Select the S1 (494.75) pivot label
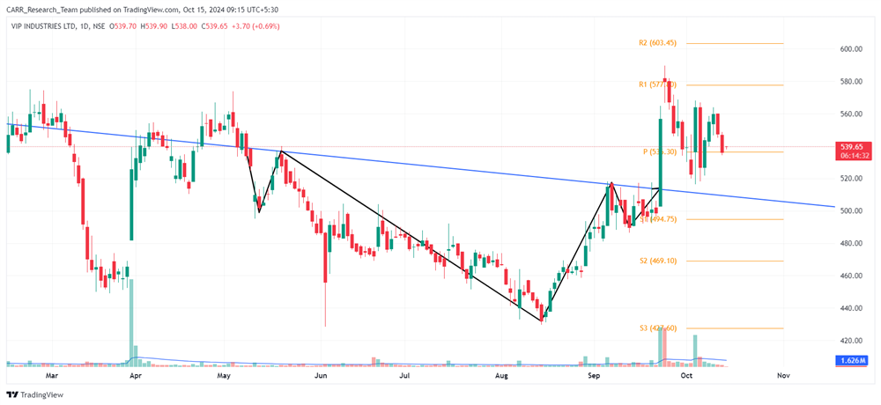Image resolution: width=881 pixels, height=405 pixels. [658, 219]
